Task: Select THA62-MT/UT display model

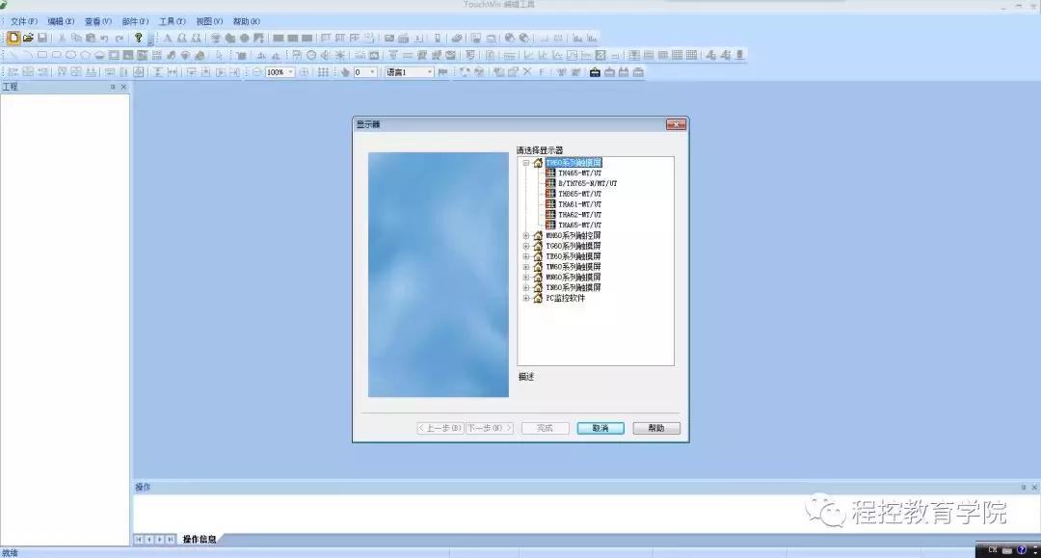Action: tap(579, 215)
